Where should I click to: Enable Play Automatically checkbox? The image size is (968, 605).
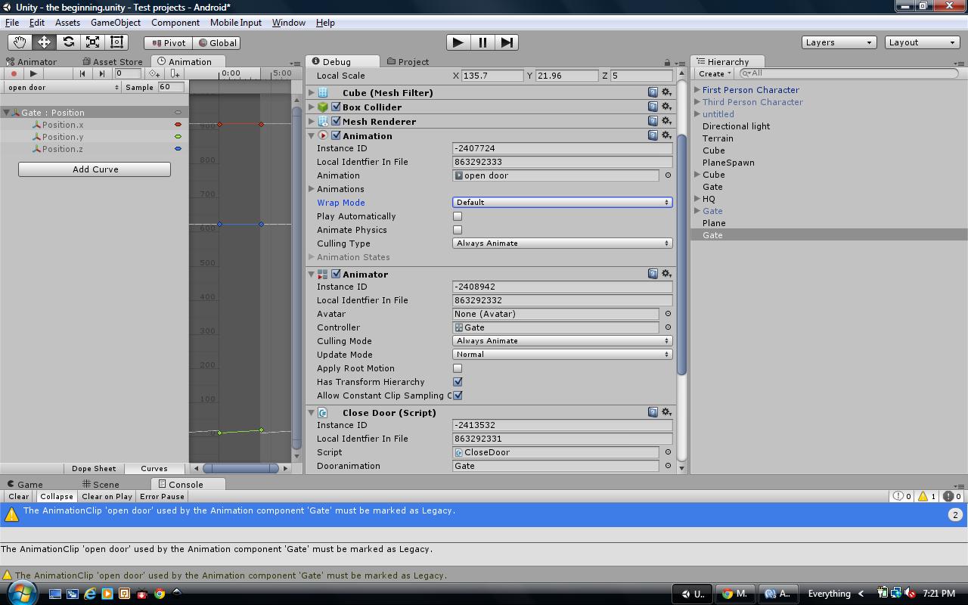(458, 216)
